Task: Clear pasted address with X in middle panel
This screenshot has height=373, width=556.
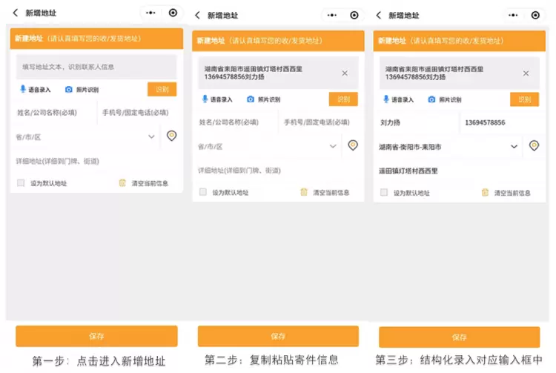Action: click(345, 73)
